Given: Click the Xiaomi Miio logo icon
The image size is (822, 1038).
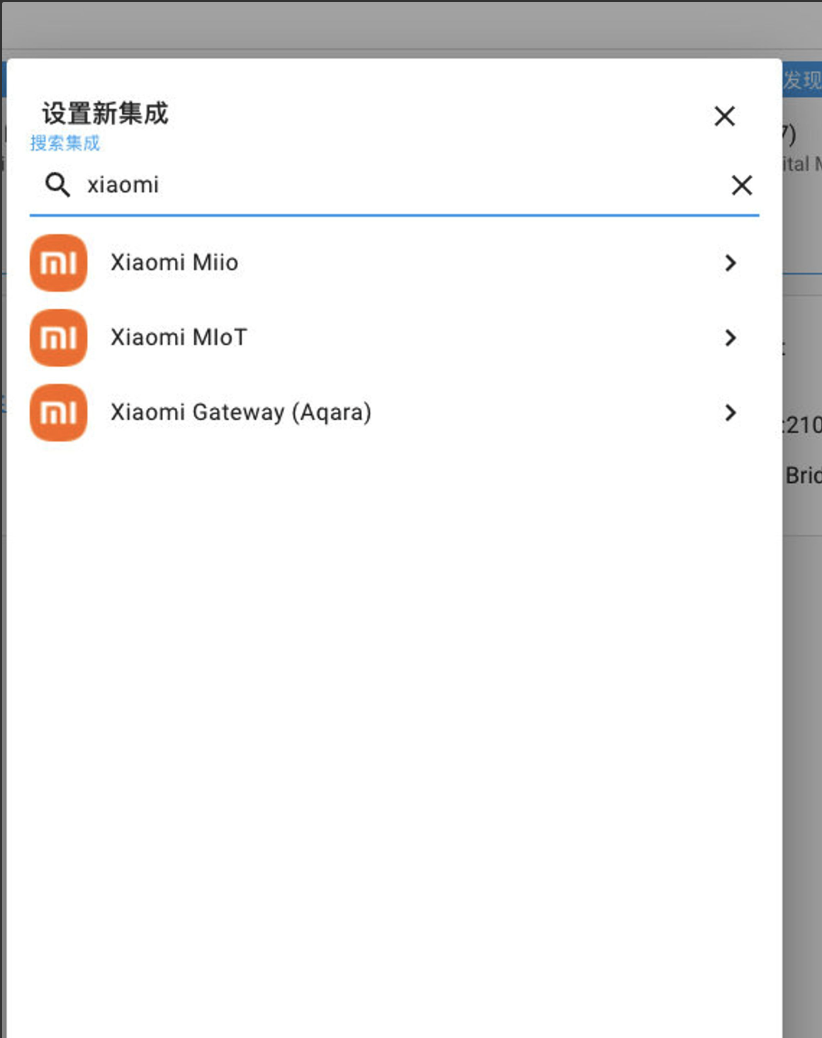Looking at the screenshot, I should coord(58,263).
